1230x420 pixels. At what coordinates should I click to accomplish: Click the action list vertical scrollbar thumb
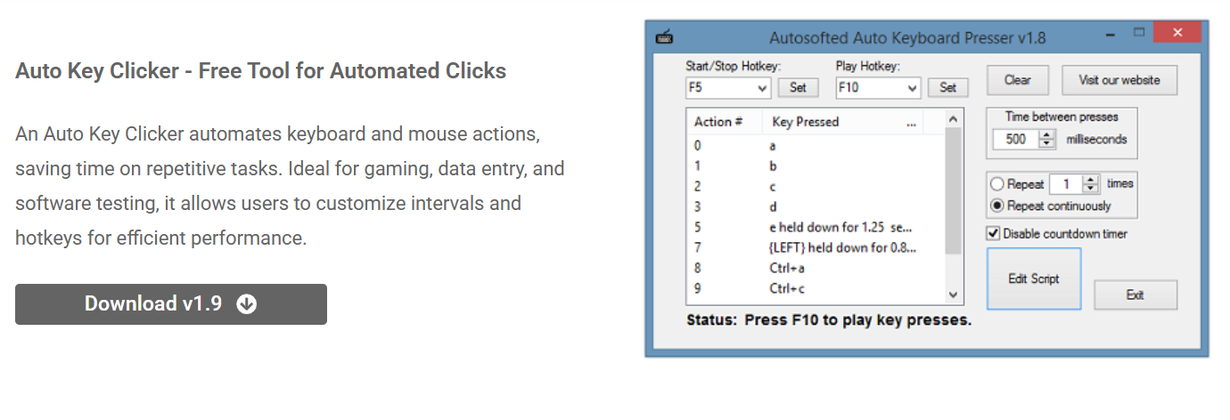tap(953, 192)
